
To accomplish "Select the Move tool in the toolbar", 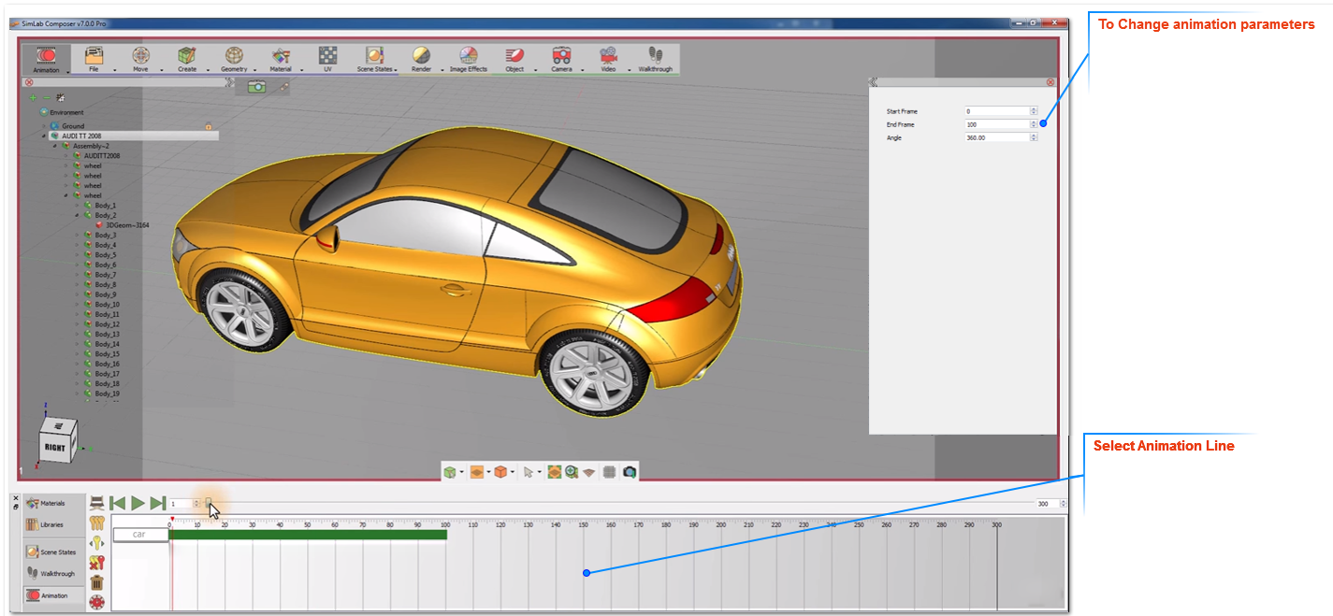I will 140,59.
